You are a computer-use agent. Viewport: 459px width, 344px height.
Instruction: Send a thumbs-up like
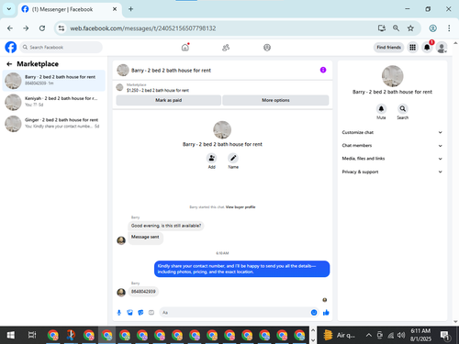pyautogui.click(x=326, y=313)
